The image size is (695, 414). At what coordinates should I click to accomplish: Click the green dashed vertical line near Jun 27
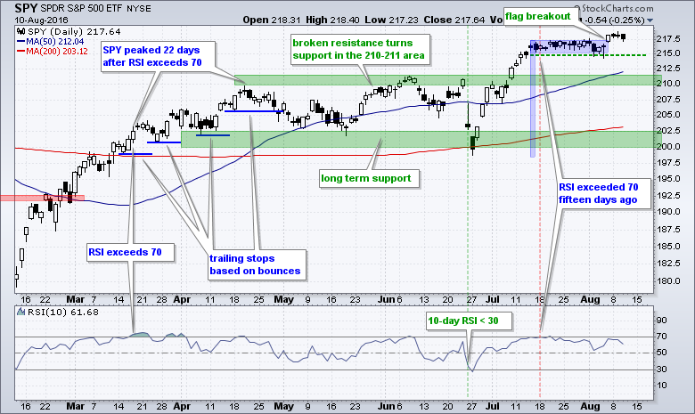[469, 223]
